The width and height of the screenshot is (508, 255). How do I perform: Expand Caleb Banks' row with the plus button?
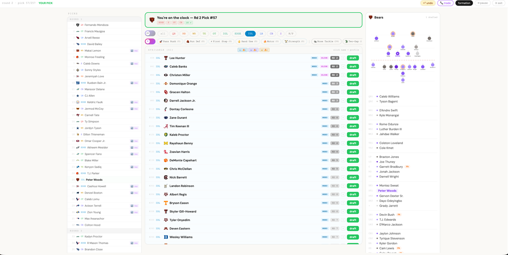pyautogui.click(x=343, y=67)
